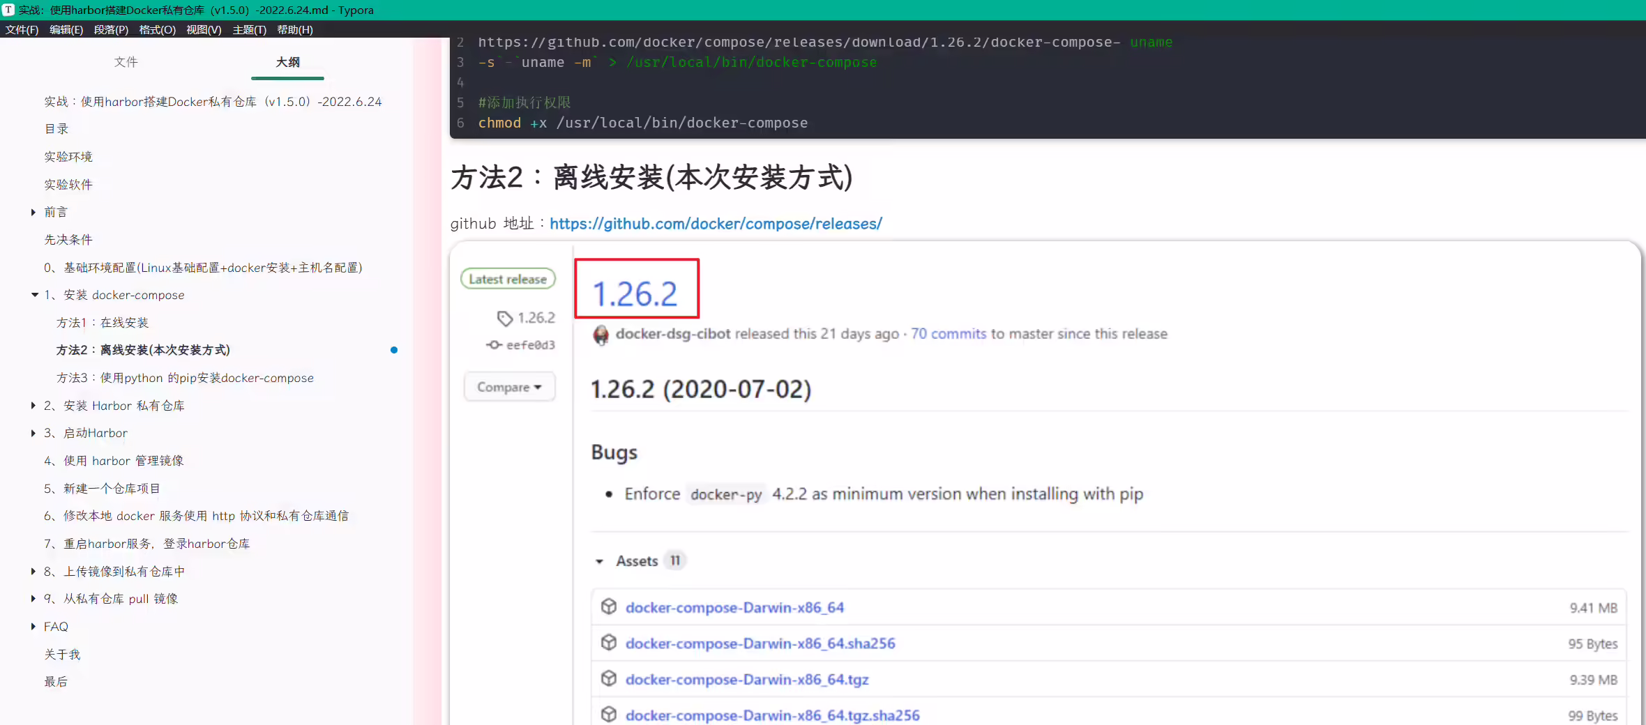Click package icon for Darwin-x86_64.sha256 asset
This screenshot has width=1646, height=725.
(x=609, y=643)
